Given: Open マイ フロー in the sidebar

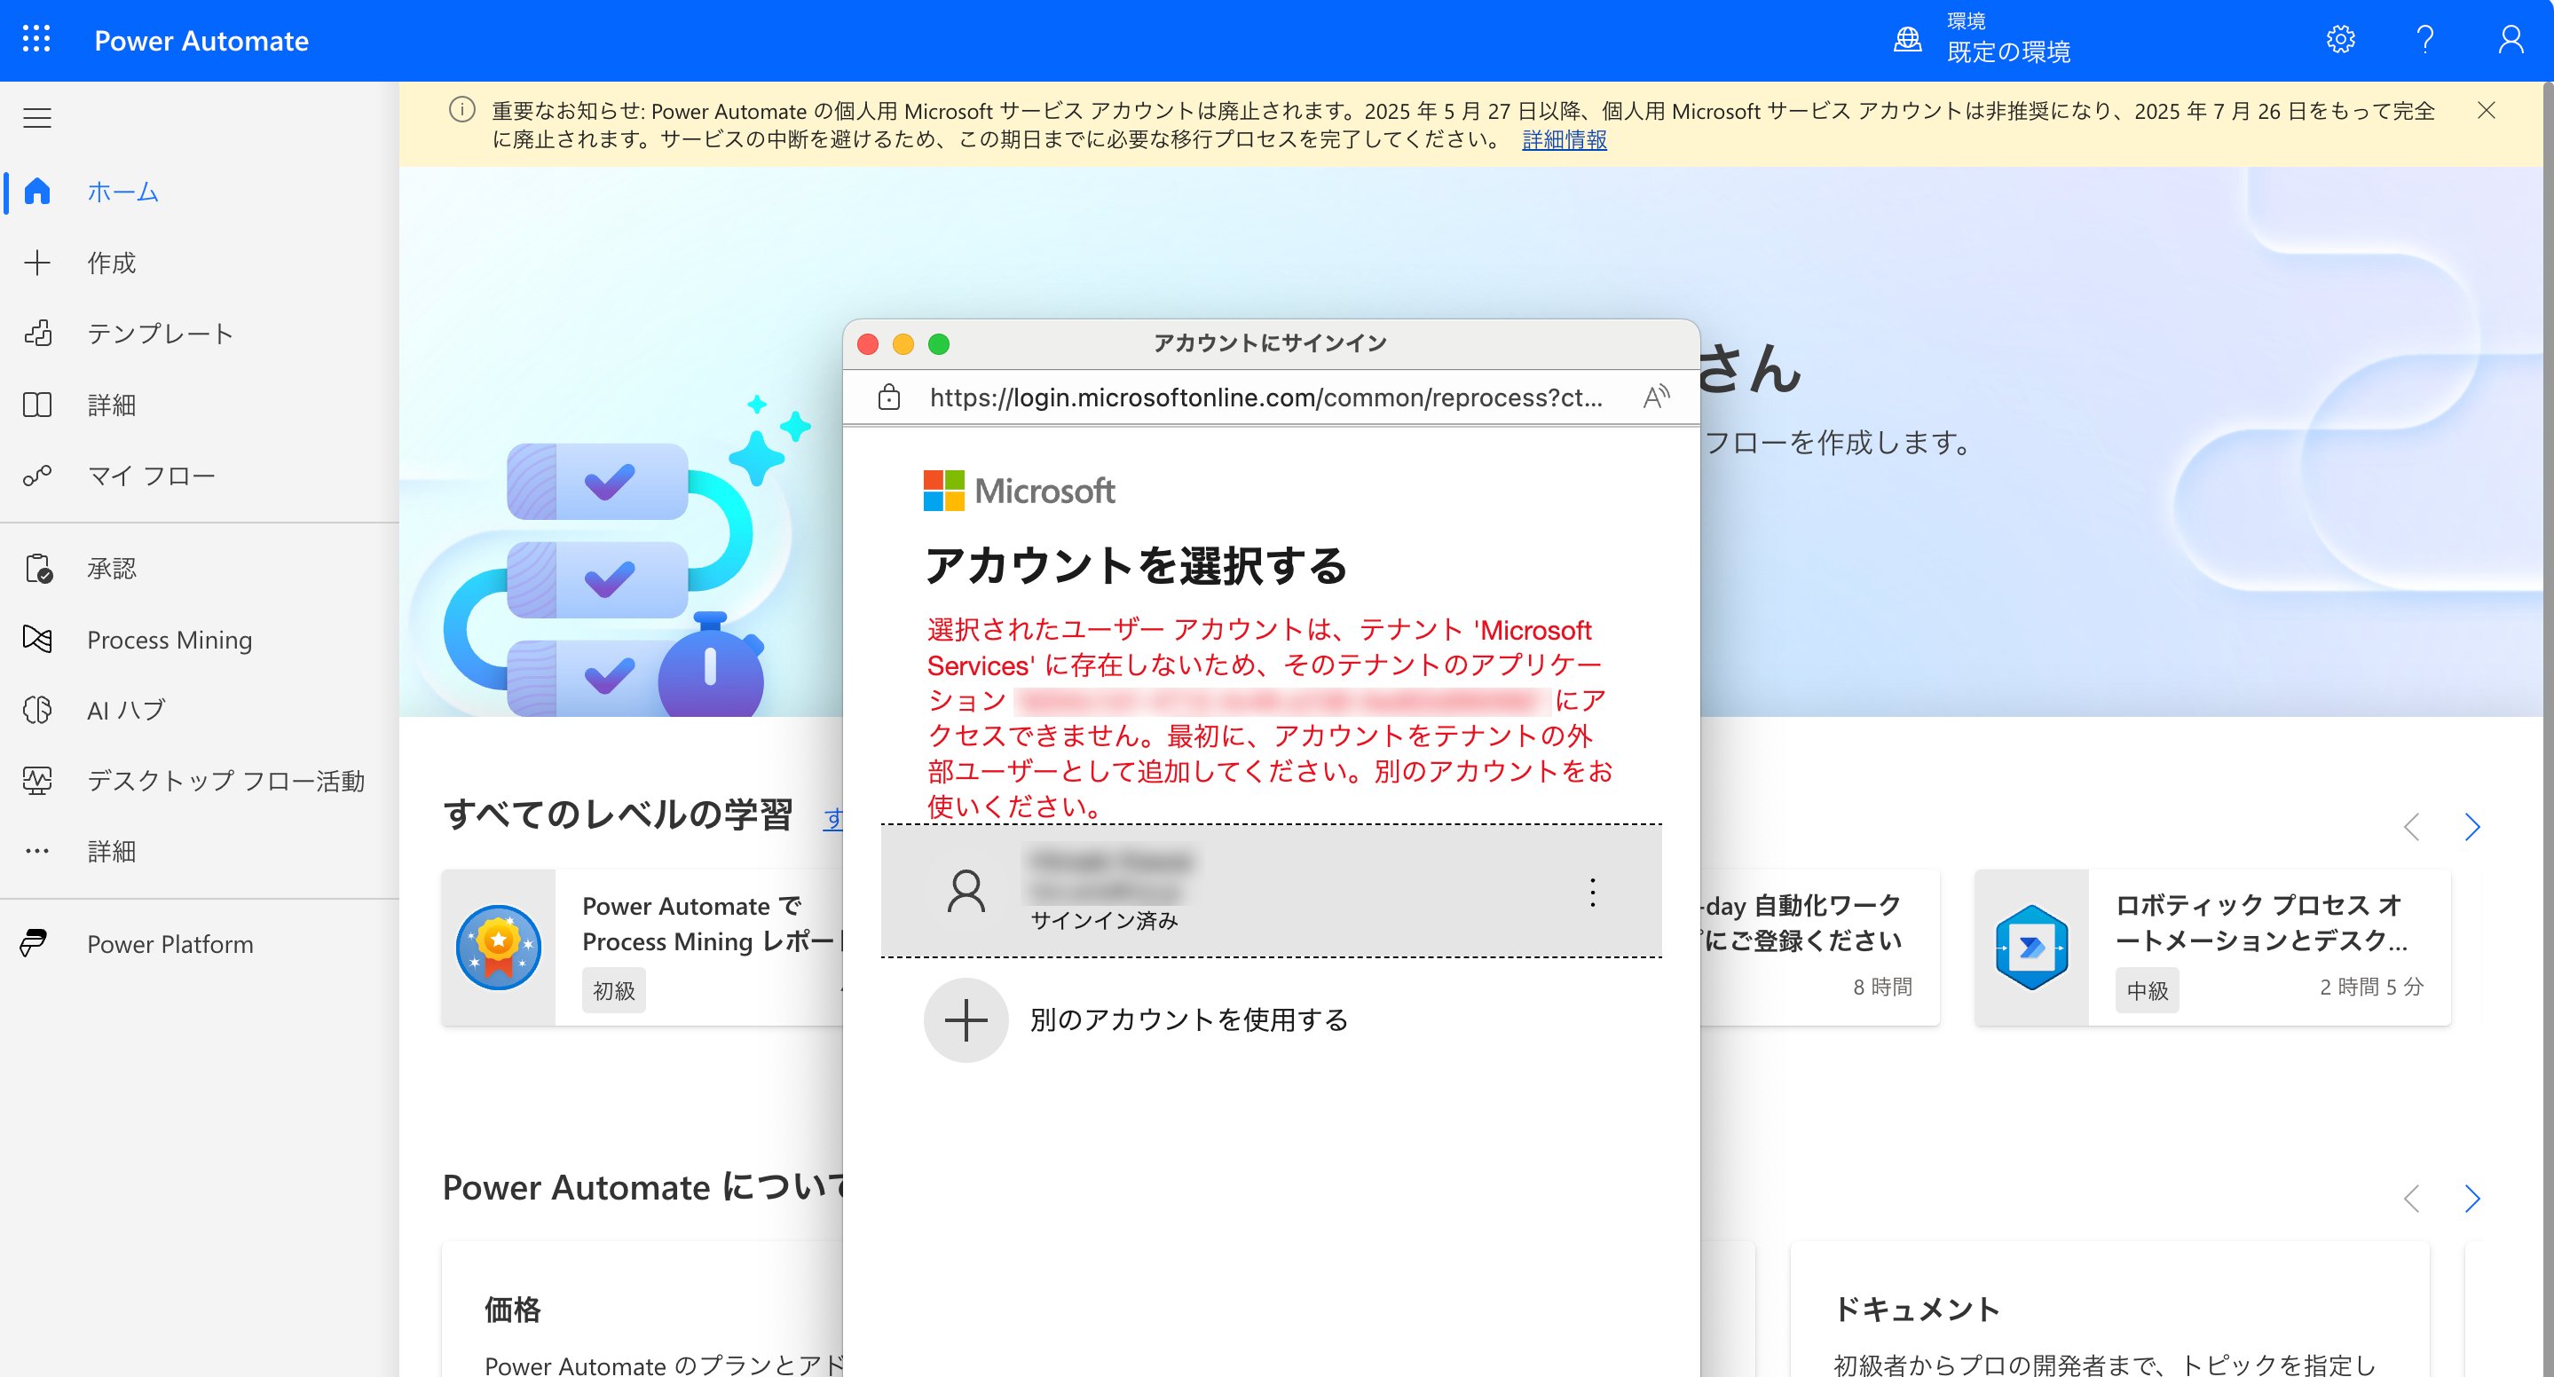Looking at the screenshot, I should (x=151, y=476).
